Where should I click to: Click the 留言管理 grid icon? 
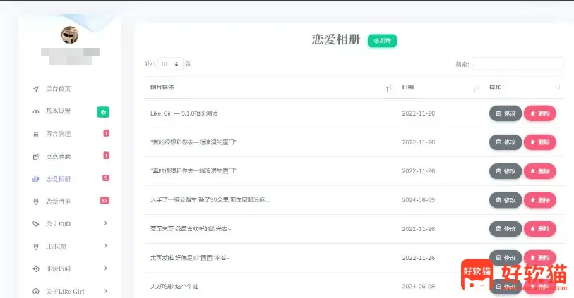36,134
